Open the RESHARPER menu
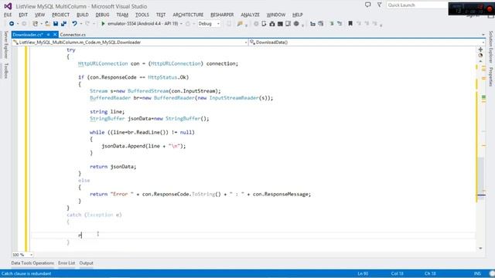 tap(222, 15)
